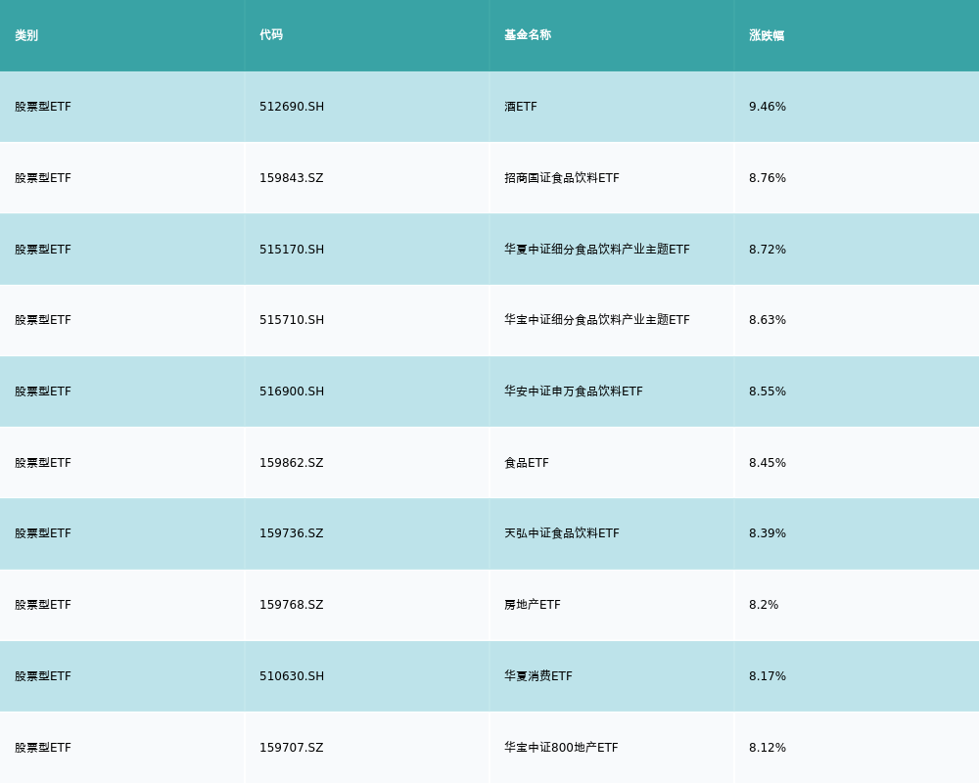Select 招商国证食品饮料ETF fund name
This screenshot has width=979, height=783.
click(562, 178)
